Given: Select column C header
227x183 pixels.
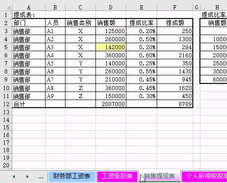Looking at the screenshot, I should point(80,7).
